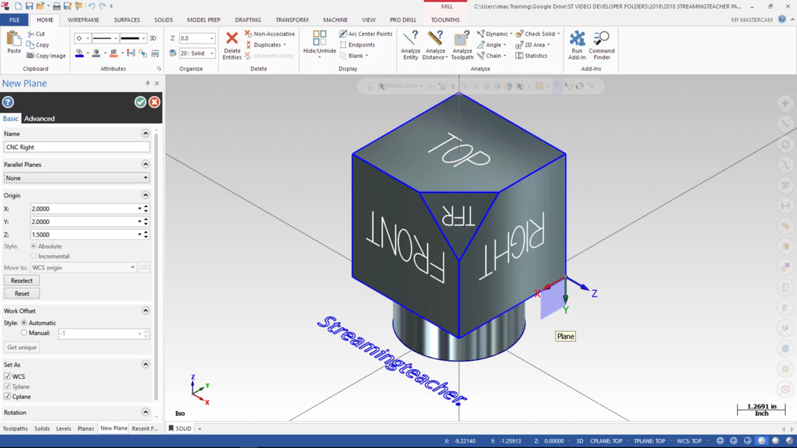Select Manual work offset radio

point(24,333)
